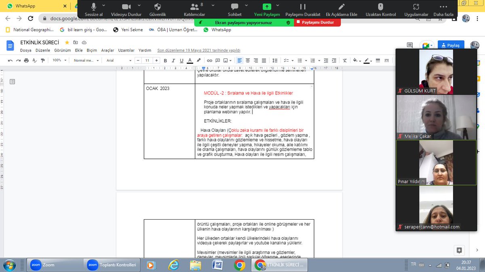Open the 100% zoom dropdown
Image resolution: width=485 pixels, height=272 pixels.
click(x=59, y=60)
